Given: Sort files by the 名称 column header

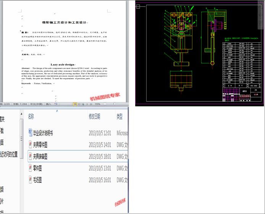Looking at the screenshot, I should (31, 116).
